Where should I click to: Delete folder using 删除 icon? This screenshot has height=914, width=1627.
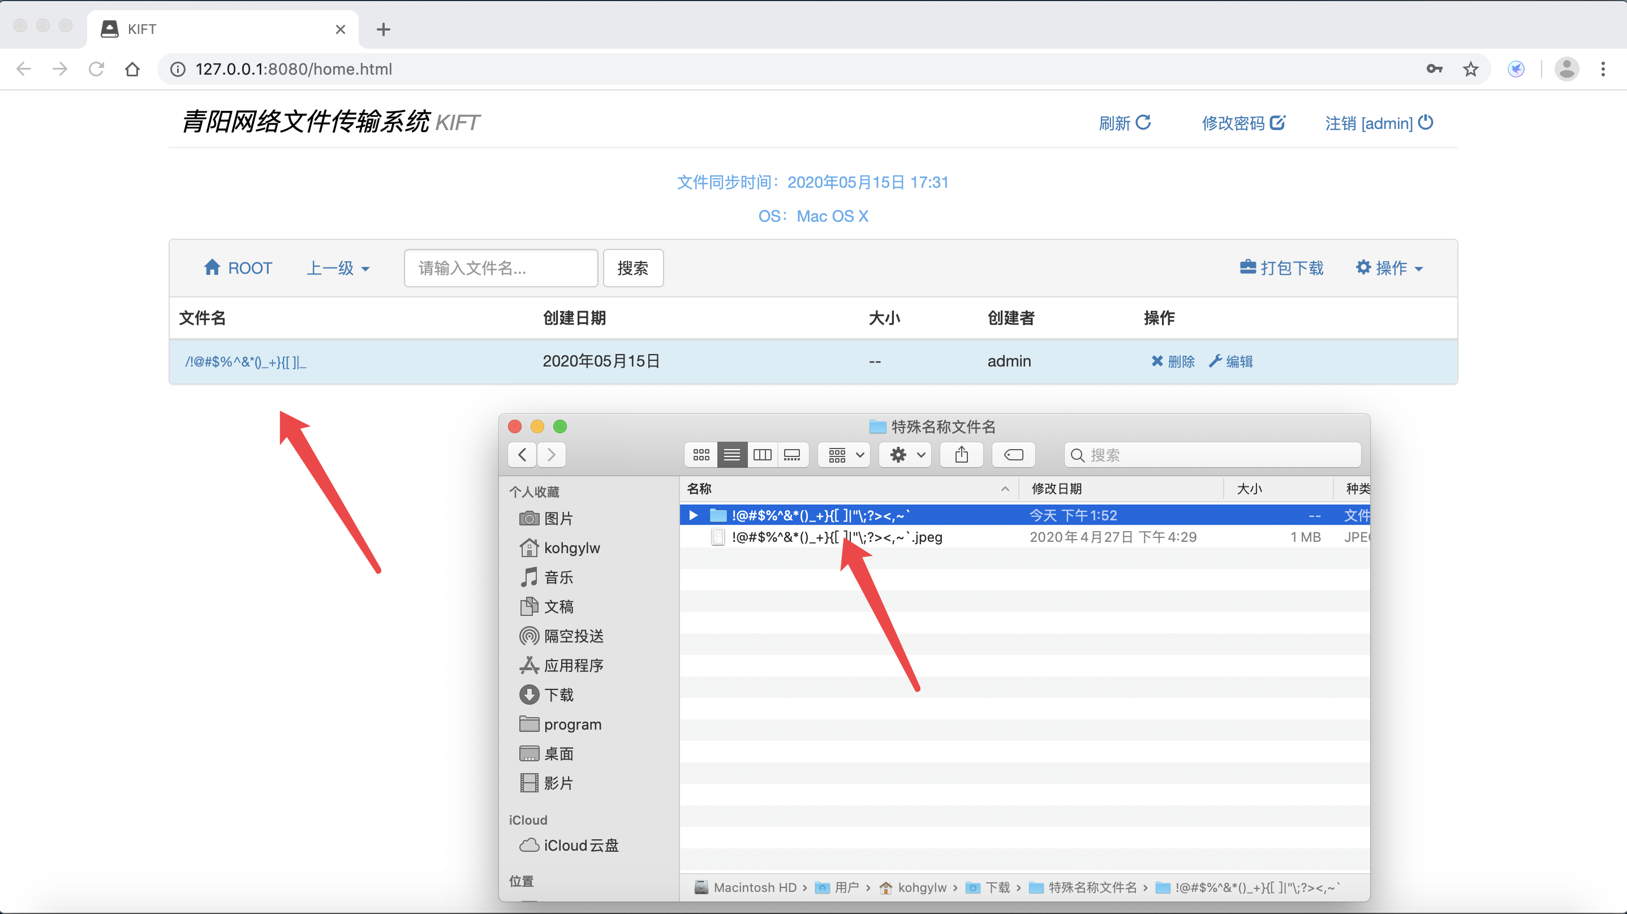pos(1172,361)
